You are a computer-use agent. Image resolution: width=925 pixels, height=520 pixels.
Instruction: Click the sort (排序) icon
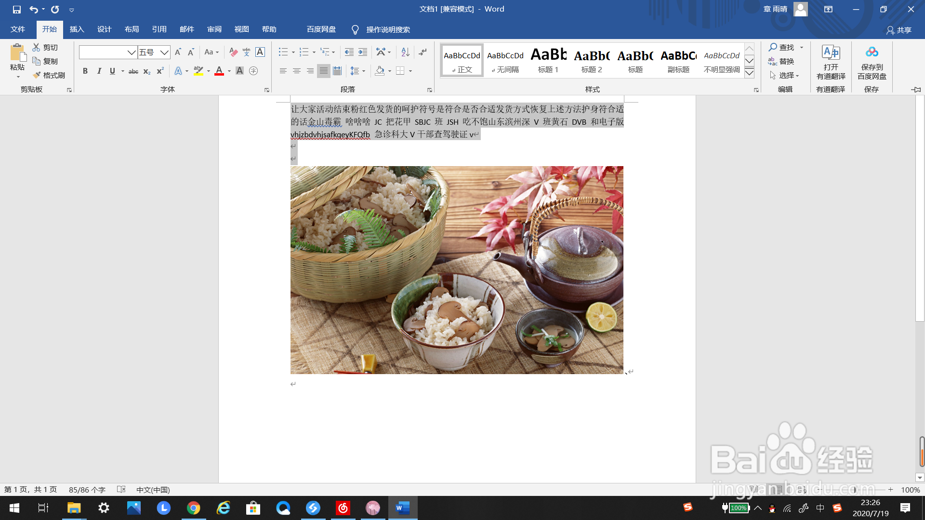[x=404, y=52]
